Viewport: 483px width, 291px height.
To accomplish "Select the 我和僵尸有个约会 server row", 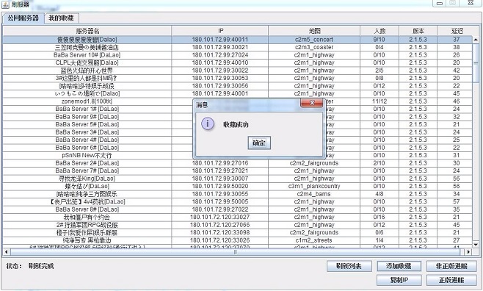I will point(238,217).
